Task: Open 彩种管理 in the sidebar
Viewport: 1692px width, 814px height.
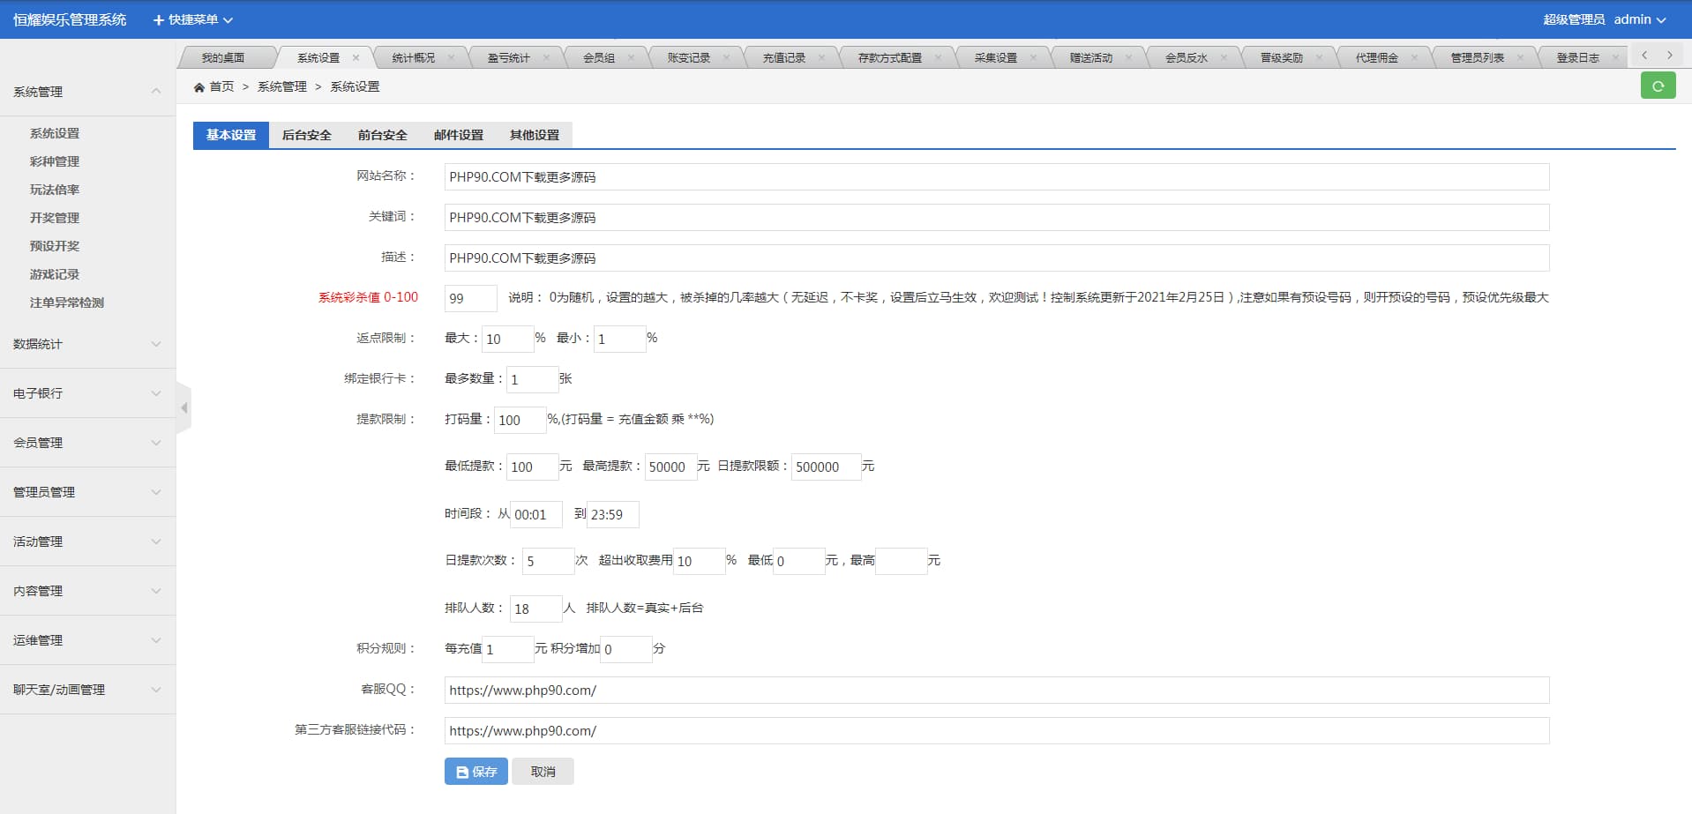Action: point(55,161)
